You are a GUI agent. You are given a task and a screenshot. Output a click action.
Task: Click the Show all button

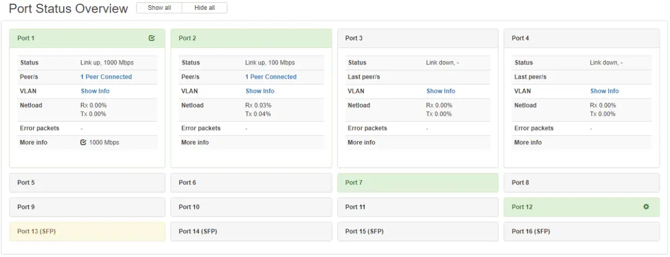click(159, 8)
